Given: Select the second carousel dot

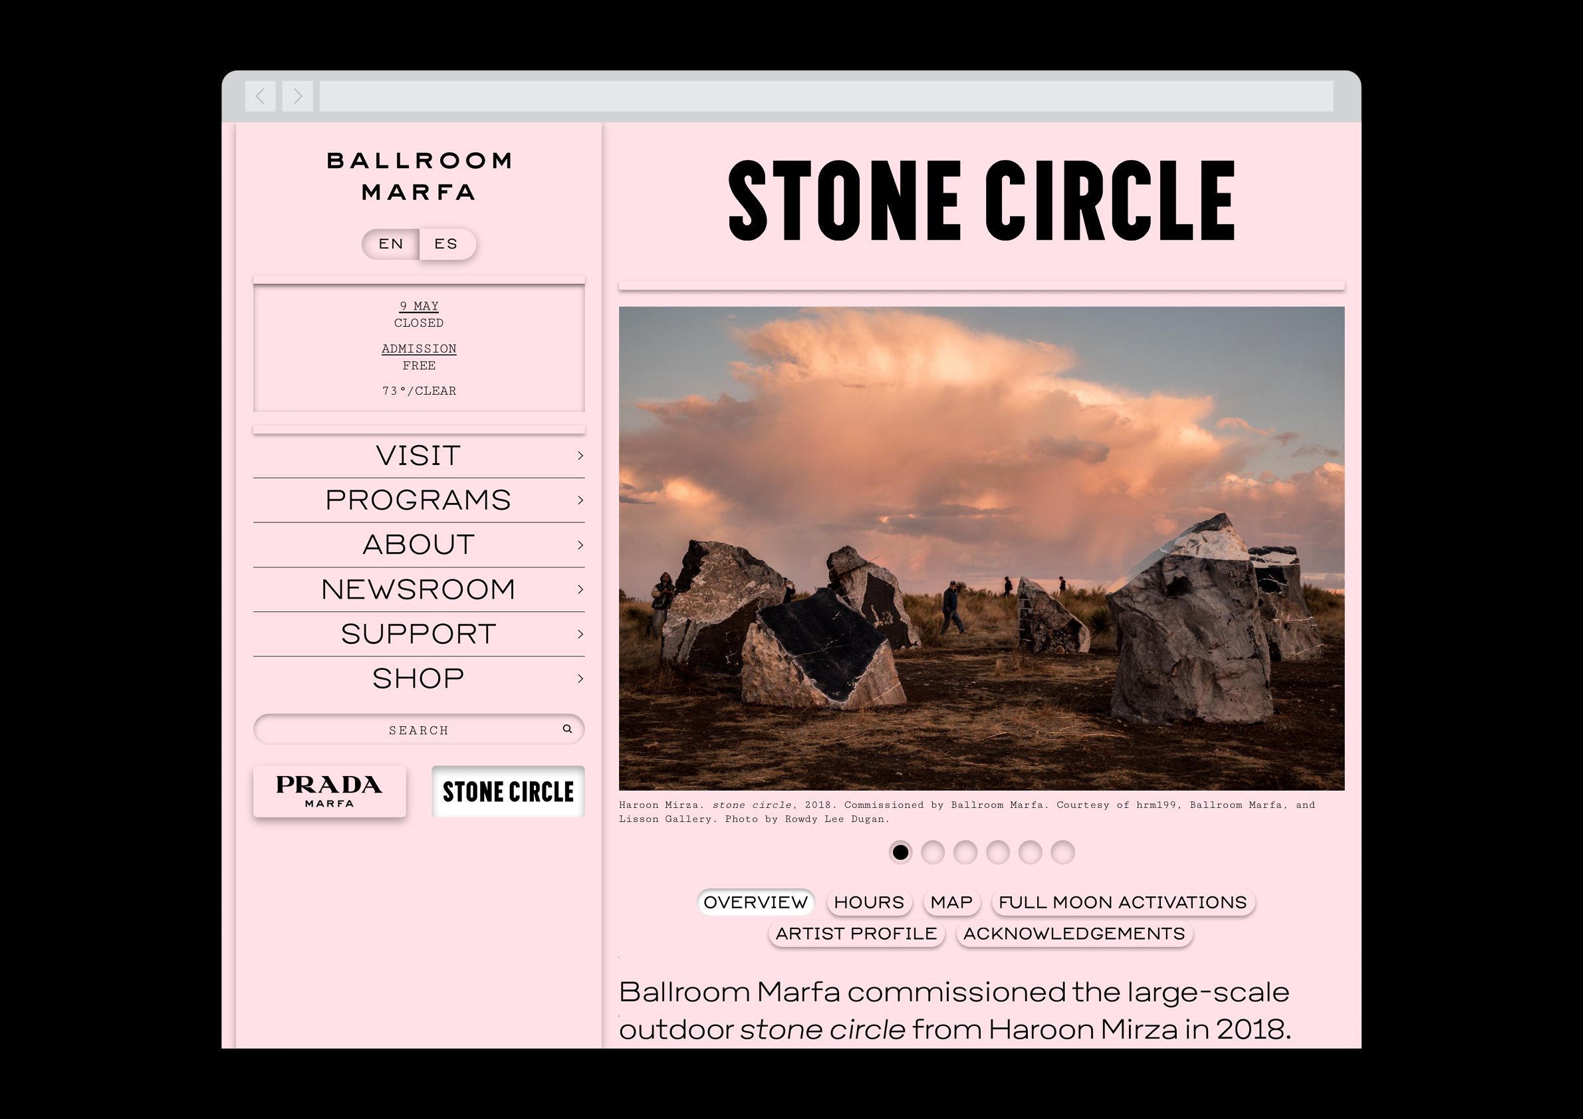Looking at the screenshot, I should click(932, 853).
